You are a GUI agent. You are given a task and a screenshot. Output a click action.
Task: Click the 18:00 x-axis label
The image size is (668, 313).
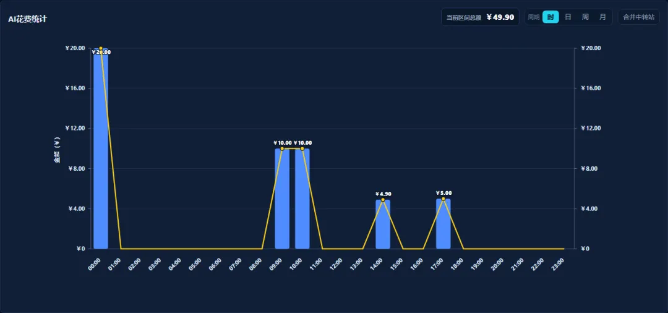tap(457, 264)
